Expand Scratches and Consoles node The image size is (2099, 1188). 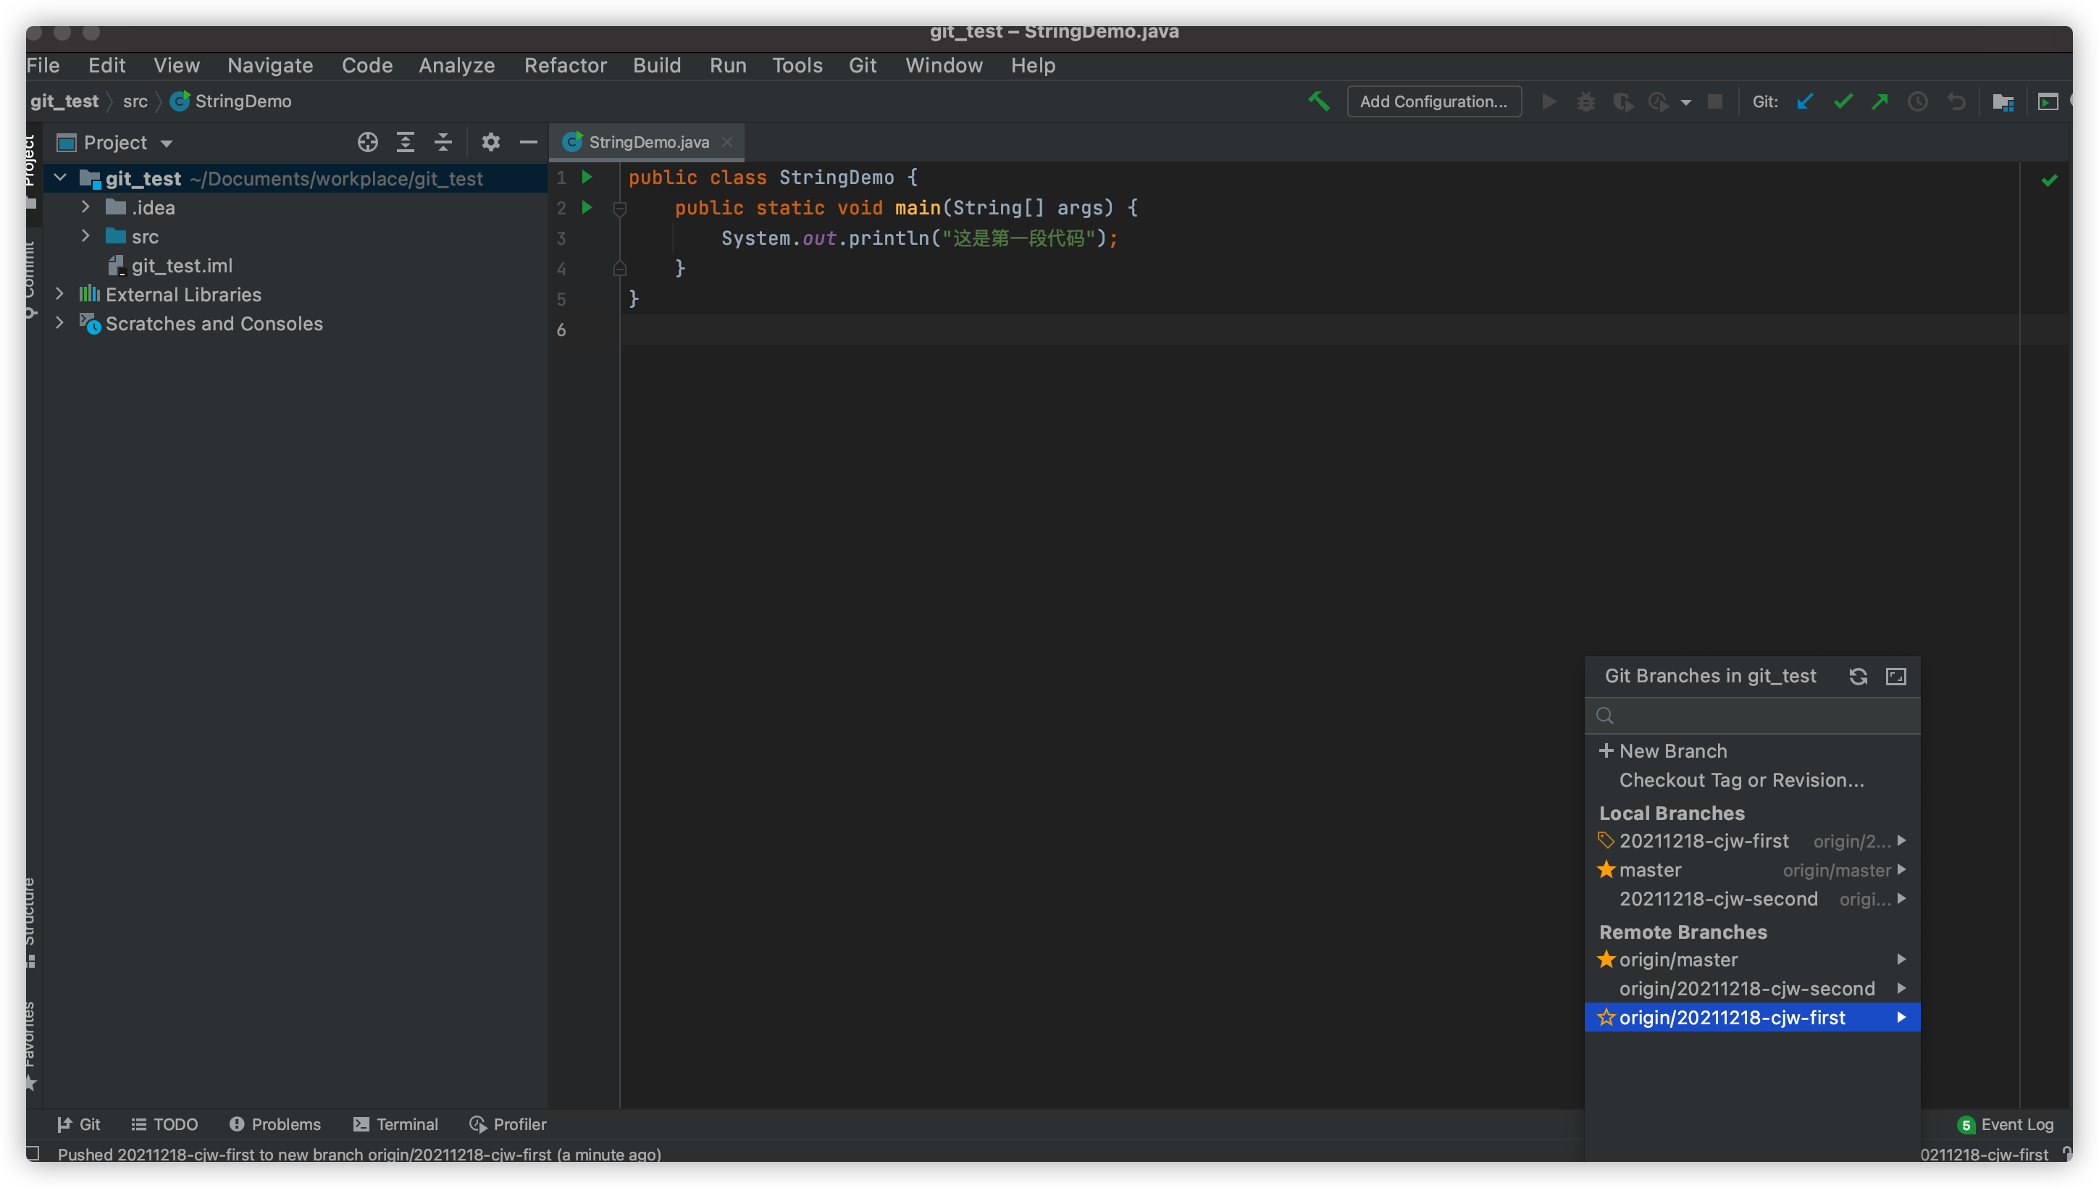tap(59, 323)
